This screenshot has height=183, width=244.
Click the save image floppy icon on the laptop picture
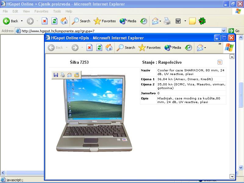click(x=56, y=75)
